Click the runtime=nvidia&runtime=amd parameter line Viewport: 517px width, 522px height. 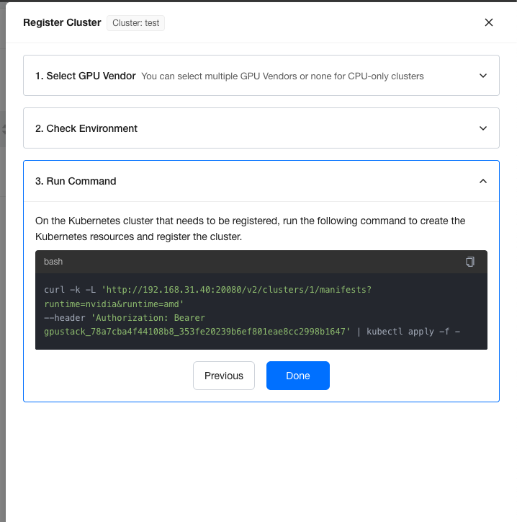[114, 304]
